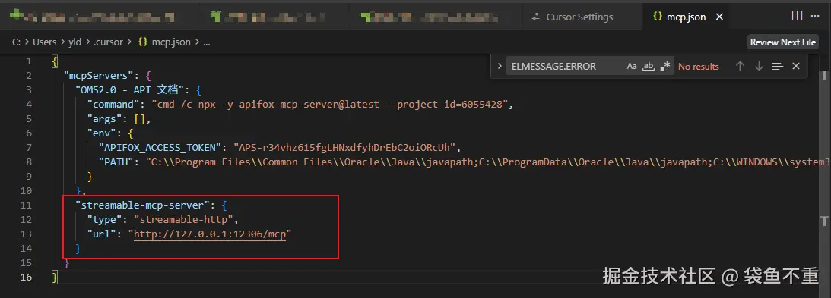The image size is (831, 298).
Task: Click the Review Next File button
Action: (783, 42)
